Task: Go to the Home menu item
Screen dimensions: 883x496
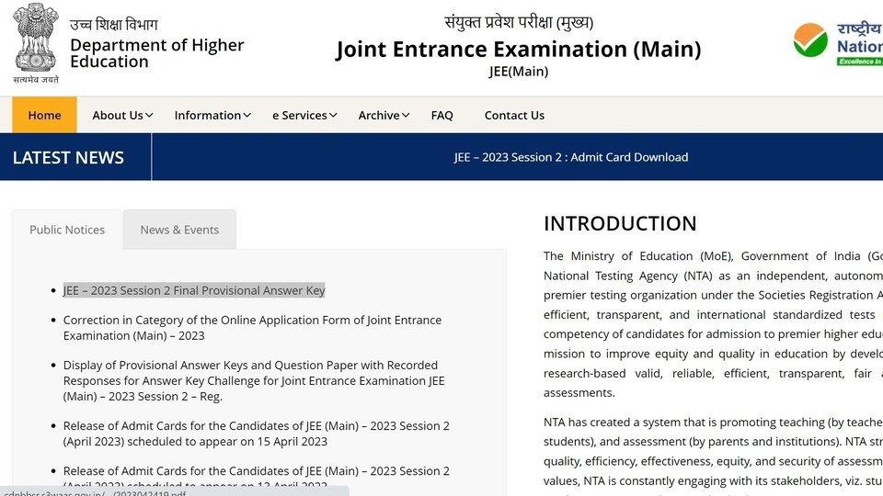Action: tap(44, 115)
